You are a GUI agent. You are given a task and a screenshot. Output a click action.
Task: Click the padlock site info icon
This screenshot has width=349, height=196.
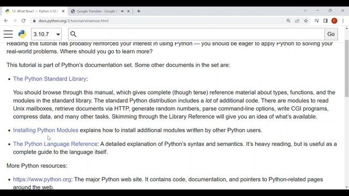pos(34,21)
